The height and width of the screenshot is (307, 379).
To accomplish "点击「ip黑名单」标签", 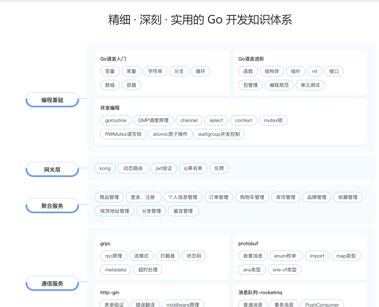I will pos(193,168).
